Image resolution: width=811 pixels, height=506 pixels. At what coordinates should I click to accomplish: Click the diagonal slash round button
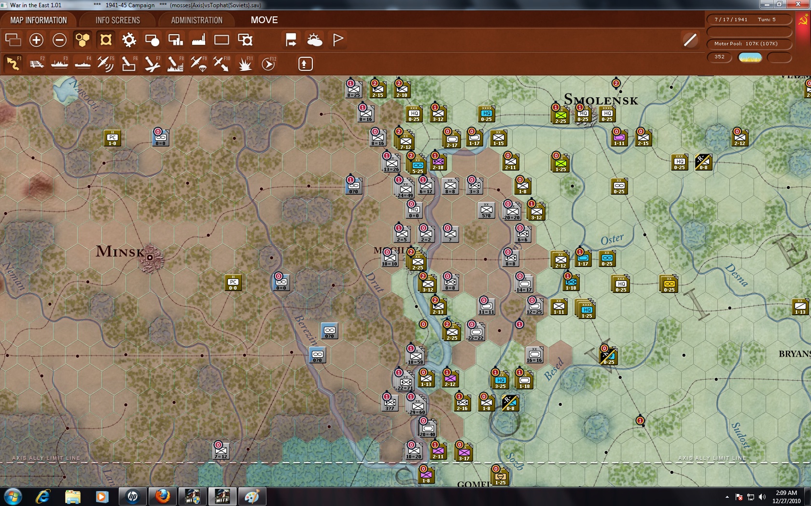[x=690, y=40]
